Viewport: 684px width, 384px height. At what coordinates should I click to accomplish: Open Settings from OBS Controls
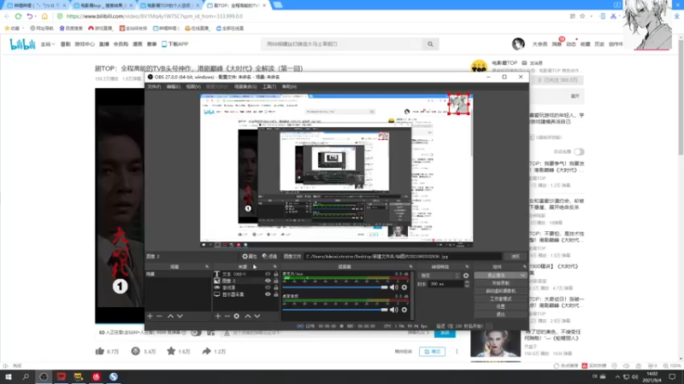pyautogui.click(x=500, y=306)
